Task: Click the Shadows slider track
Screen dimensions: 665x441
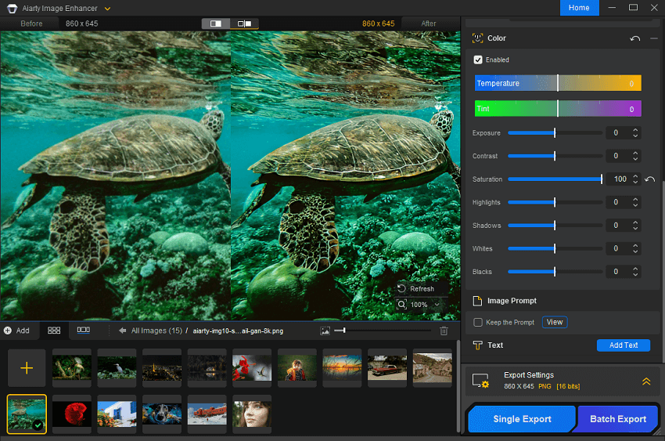Action: click(555, 226)
